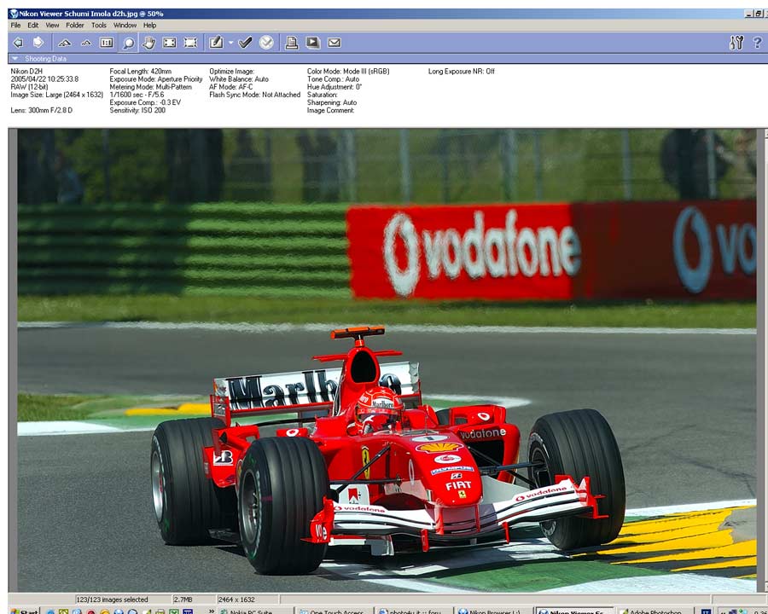
Task: Open the image editor pencil icon
Action: click(x=215, y=42)
